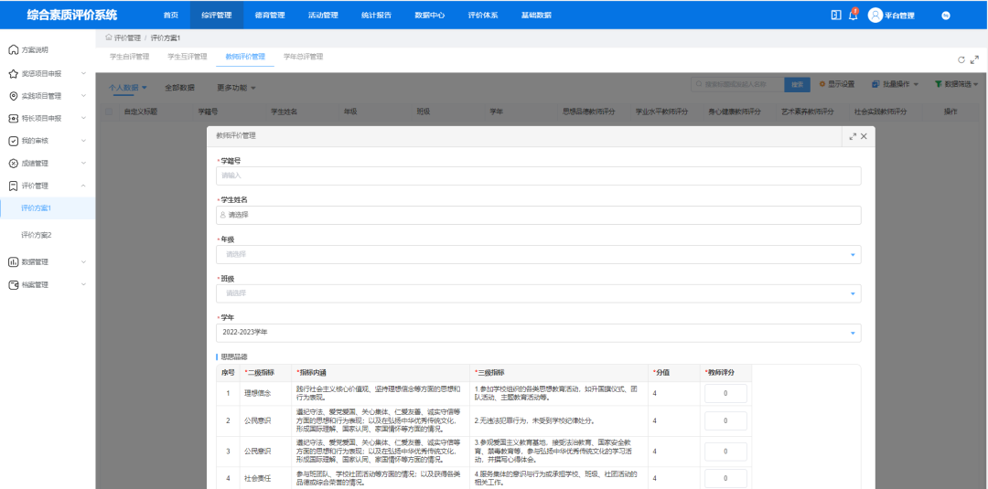Collapse 评价管理 sidebar chevron
The width and height of the screenshot is (988, 489).
(83, 186)
